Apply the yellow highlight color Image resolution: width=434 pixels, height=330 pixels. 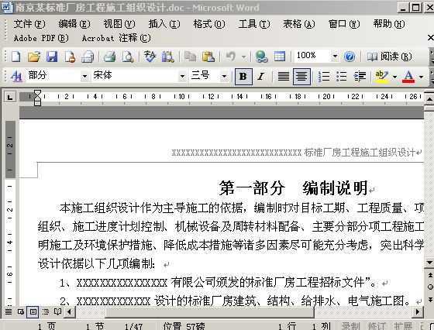tap(381, 76)
